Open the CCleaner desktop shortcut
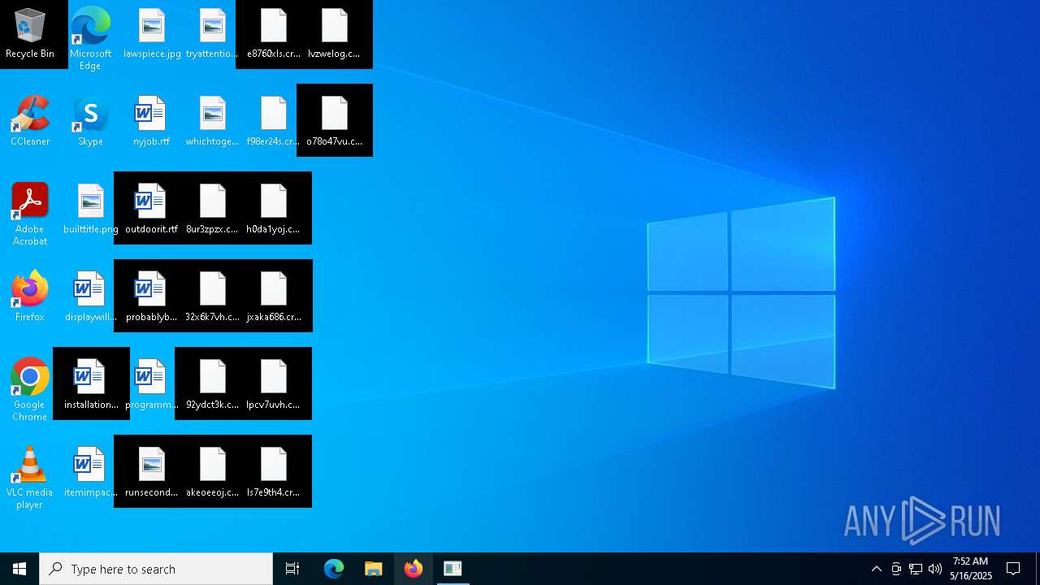Viewport: 1040px width, 585px height. [x=30, y=122]
